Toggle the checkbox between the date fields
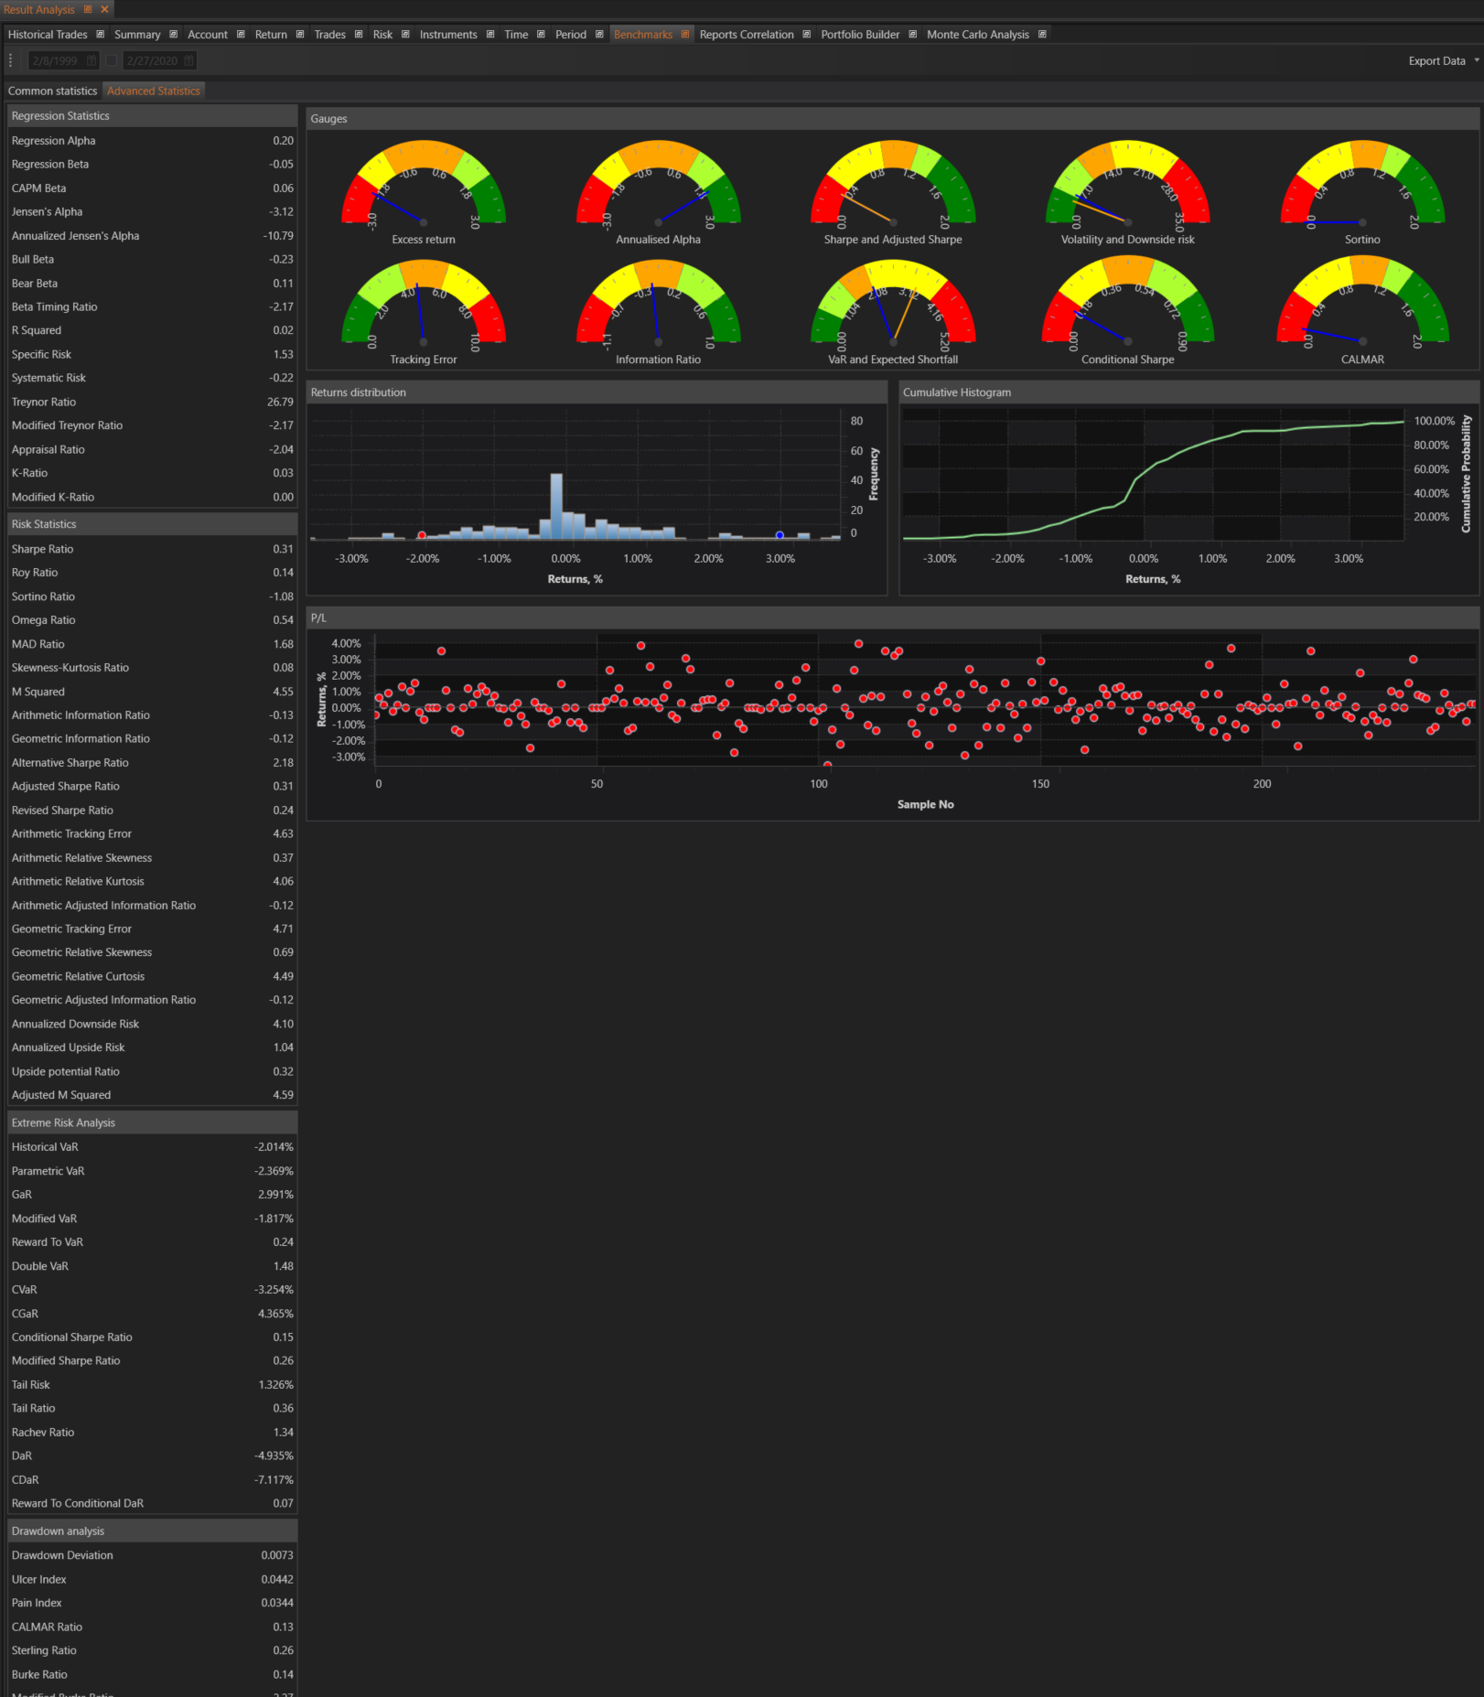The width and height of the screenshot is (1484, 1697). (x=112, y=60)
